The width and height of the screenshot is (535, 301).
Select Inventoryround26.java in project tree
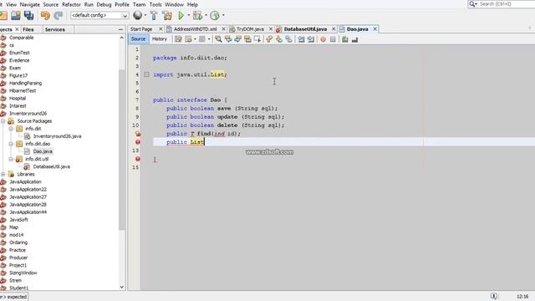[x=57, y=136]
